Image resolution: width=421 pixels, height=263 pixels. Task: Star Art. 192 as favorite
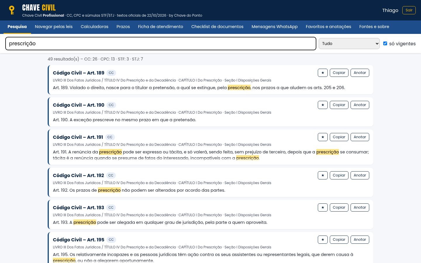(323, 175)
